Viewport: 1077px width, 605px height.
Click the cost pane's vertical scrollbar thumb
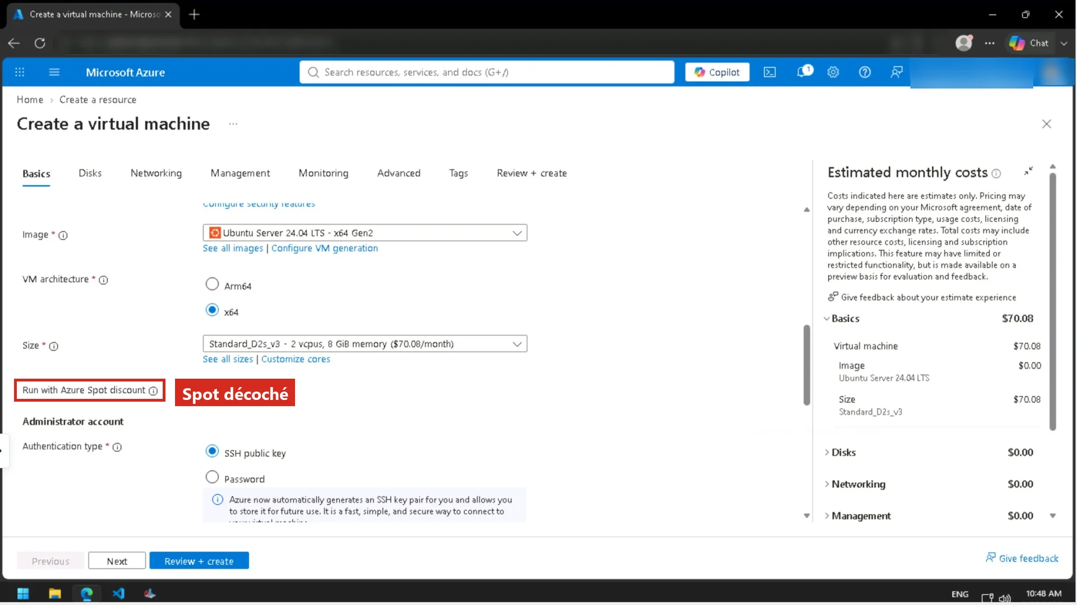pyautogui.click(x=1053, y=301)
